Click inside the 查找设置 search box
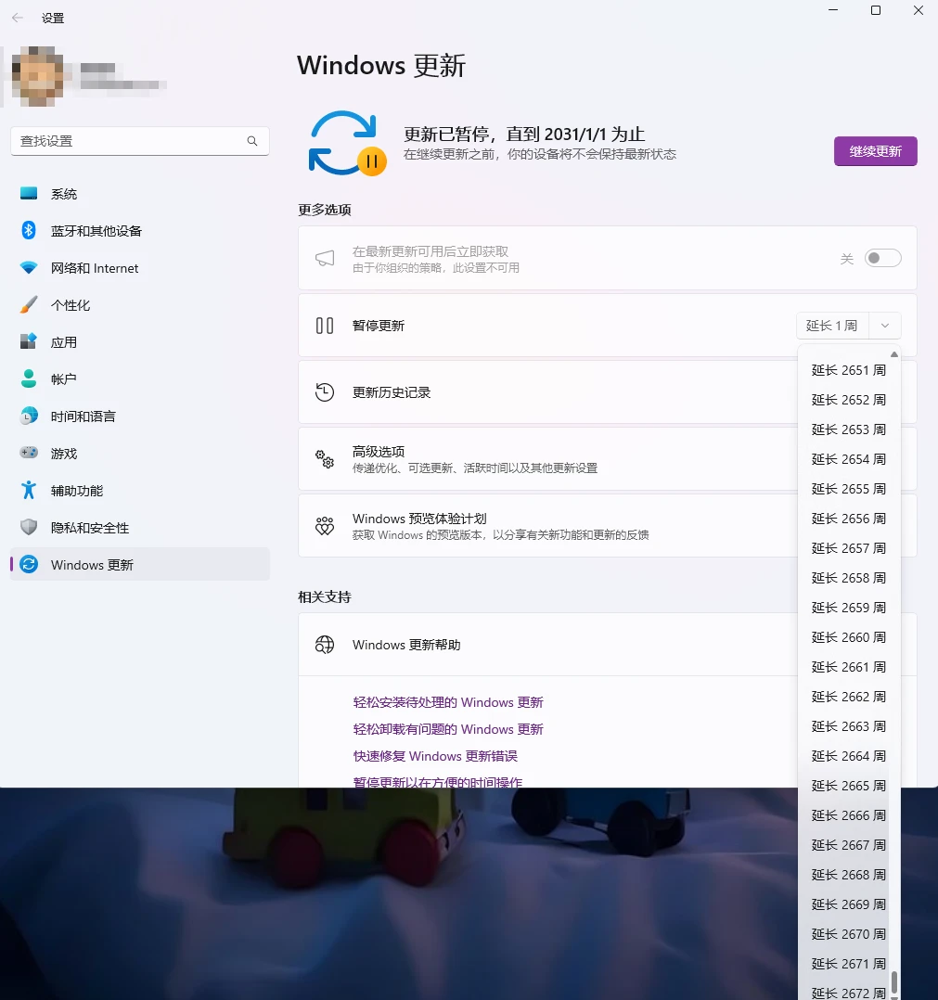938x1000 pixels. [139, 140]
